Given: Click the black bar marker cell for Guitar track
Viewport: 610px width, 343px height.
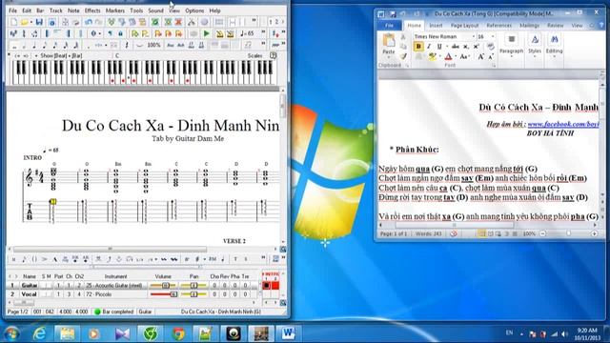Looking at the screenshot, I should click(267, 286).
